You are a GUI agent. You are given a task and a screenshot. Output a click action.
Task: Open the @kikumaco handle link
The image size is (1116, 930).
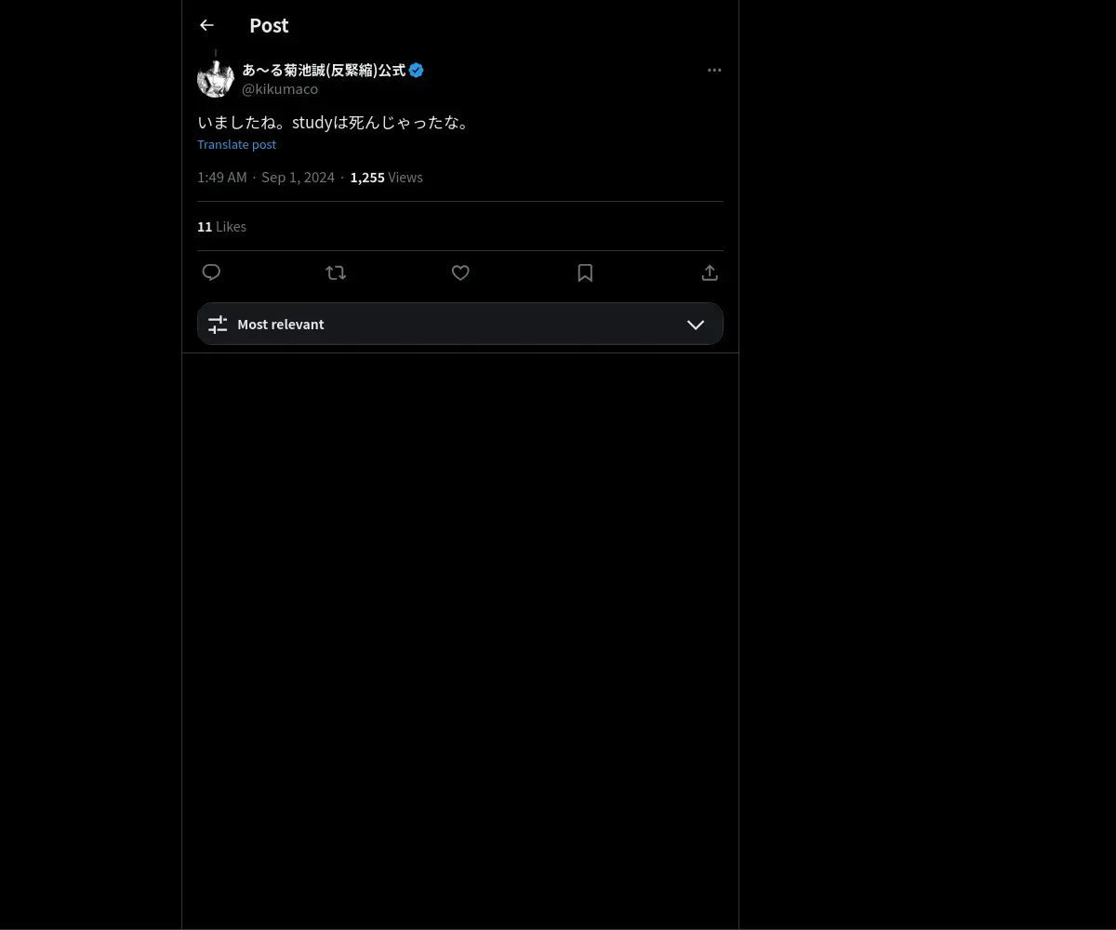pos(280,89)
